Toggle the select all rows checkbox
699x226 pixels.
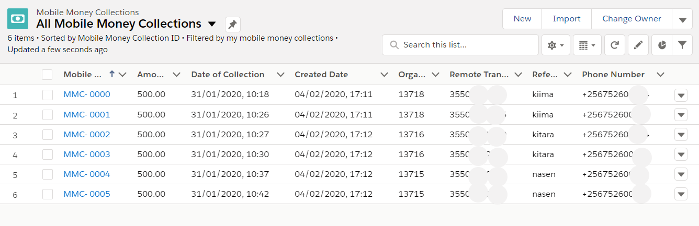pyautogui.click(x=48, y=75)
